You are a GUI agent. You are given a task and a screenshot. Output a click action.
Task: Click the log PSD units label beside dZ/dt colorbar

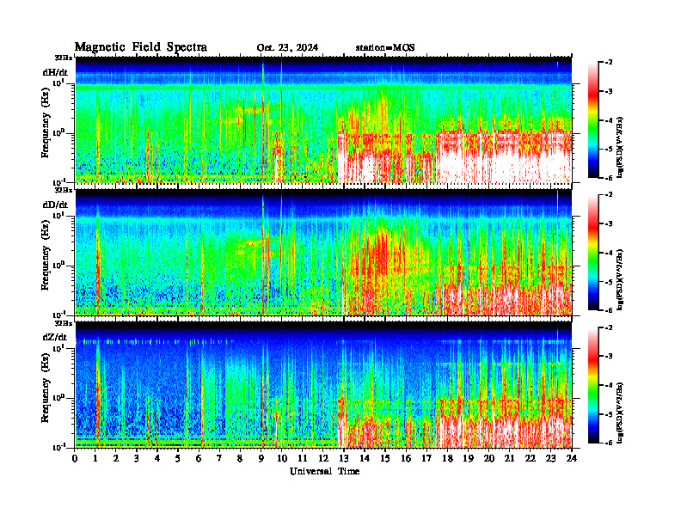(620, 413)
